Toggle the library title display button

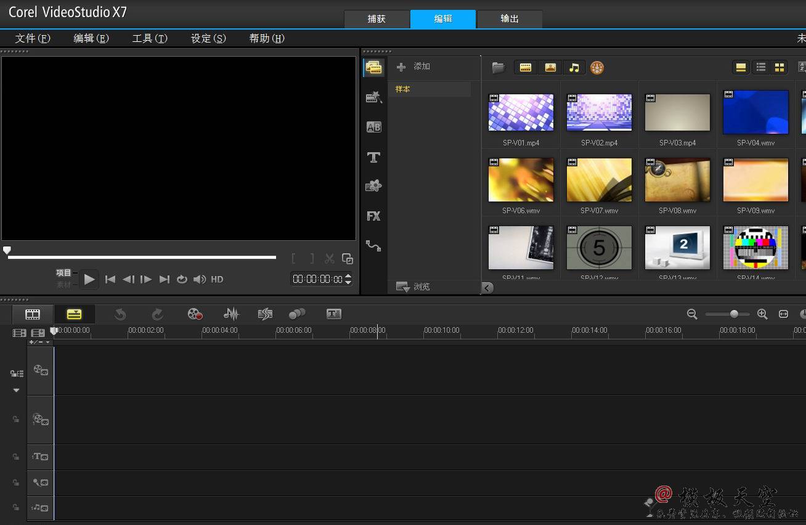[741, 68]
